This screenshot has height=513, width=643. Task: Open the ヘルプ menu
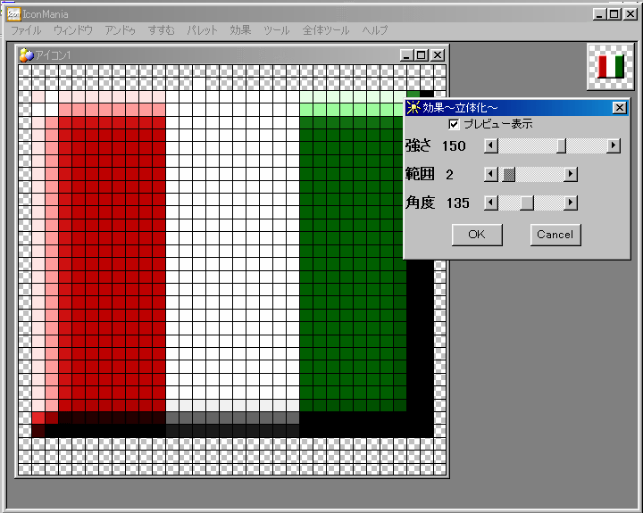375,30
